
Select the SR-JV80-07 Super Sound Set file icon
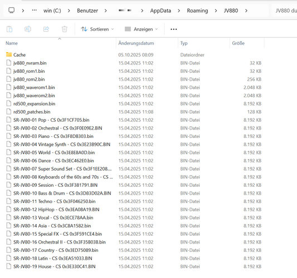(9, 168)
